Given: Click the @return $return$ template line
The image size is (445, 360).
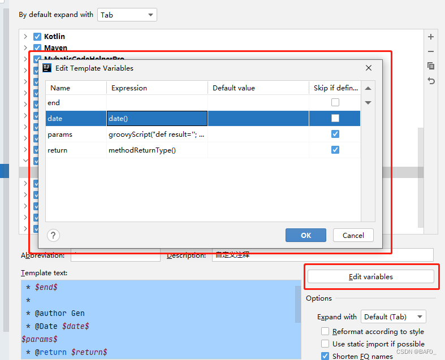Looking at the screenshot, I should click(67, 352).
